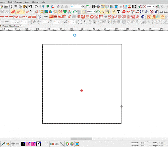
Task: Click the dark blue crescent icon
Action: [x=143, y=17]
